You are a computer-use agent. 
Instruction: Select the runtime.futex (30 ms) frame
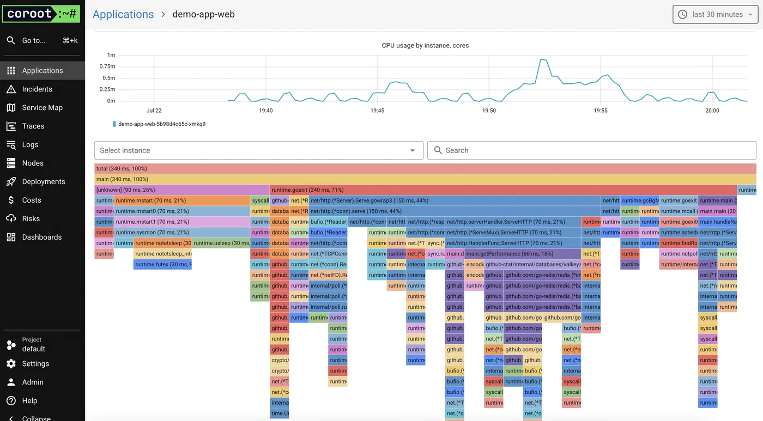click(x=162, y=264)
